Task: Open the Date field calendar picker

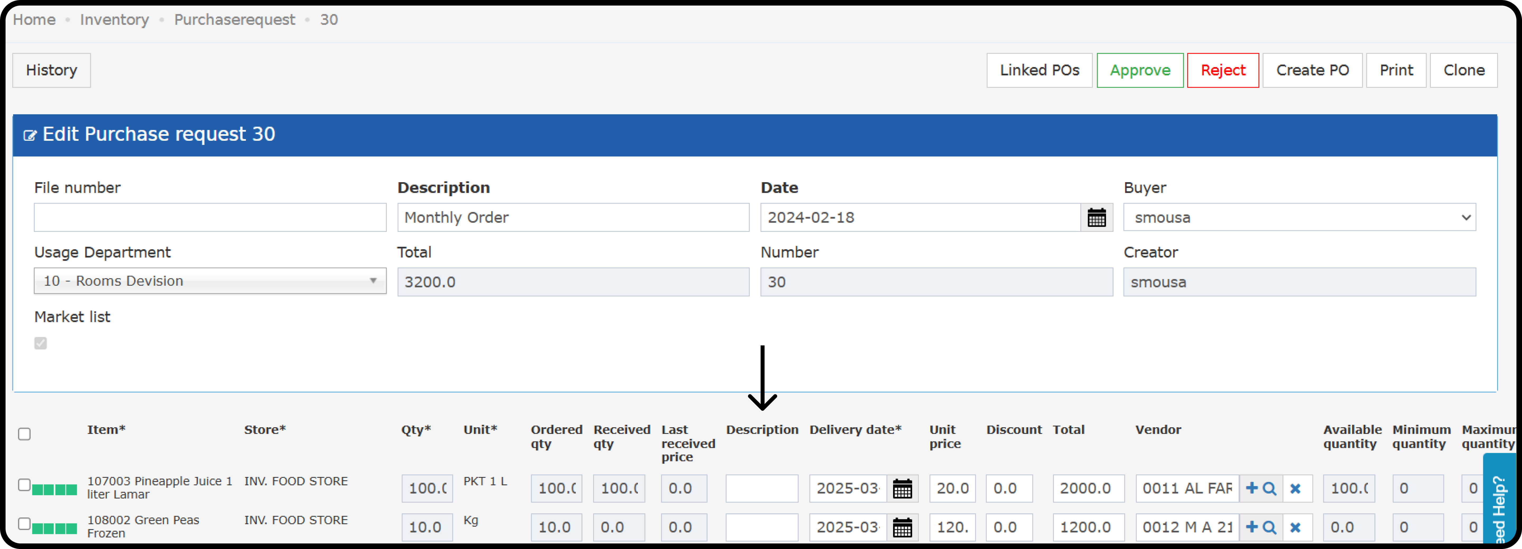Action: pyautogui.click(x=1097, y=217)
